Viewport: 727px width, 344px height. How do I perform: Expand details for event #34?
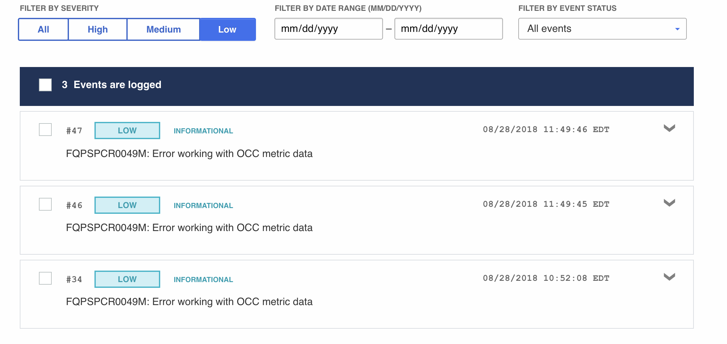[x=669, y=277]
